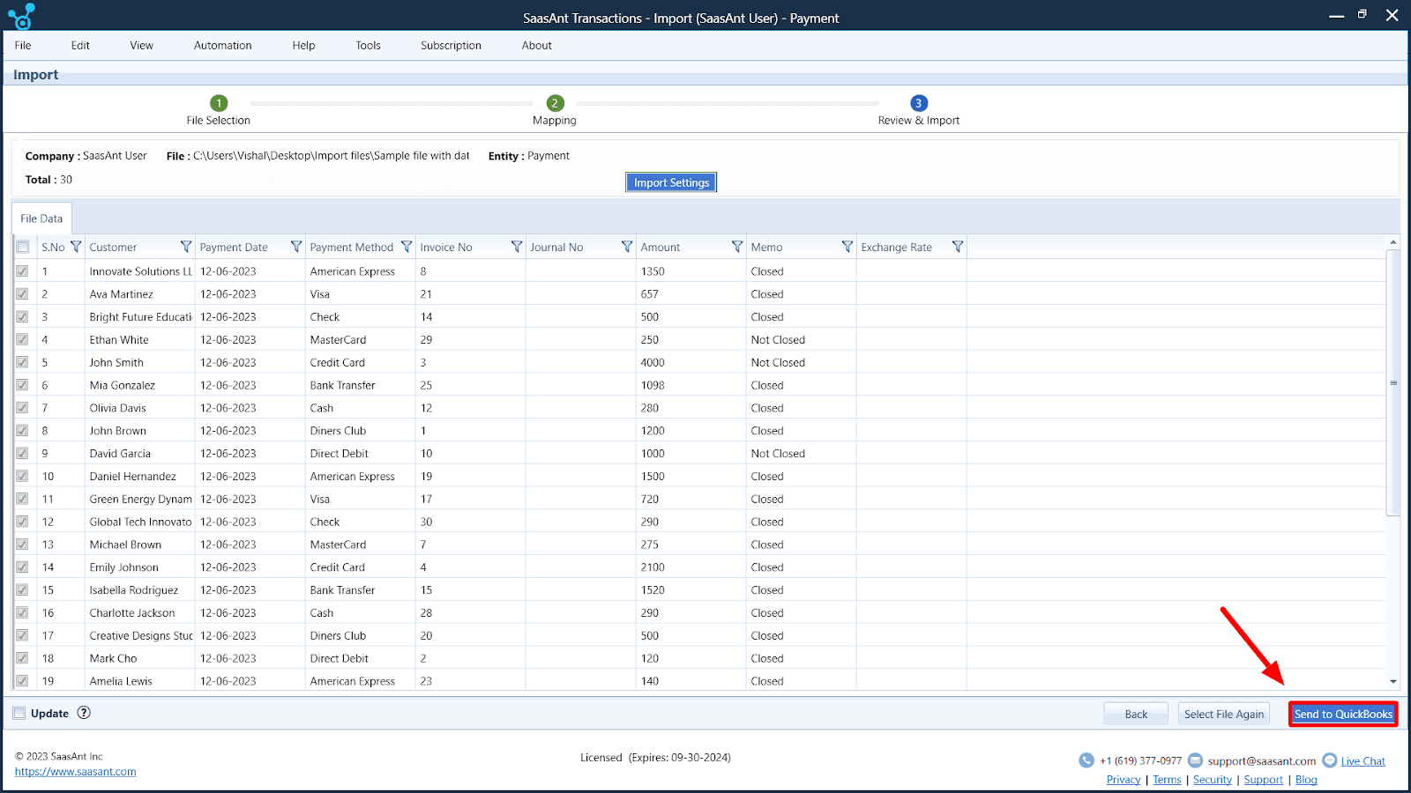This screenshot has width=1411, height=793.
Task: Open the Payment Method filter icon
Action: click(407, 247)
